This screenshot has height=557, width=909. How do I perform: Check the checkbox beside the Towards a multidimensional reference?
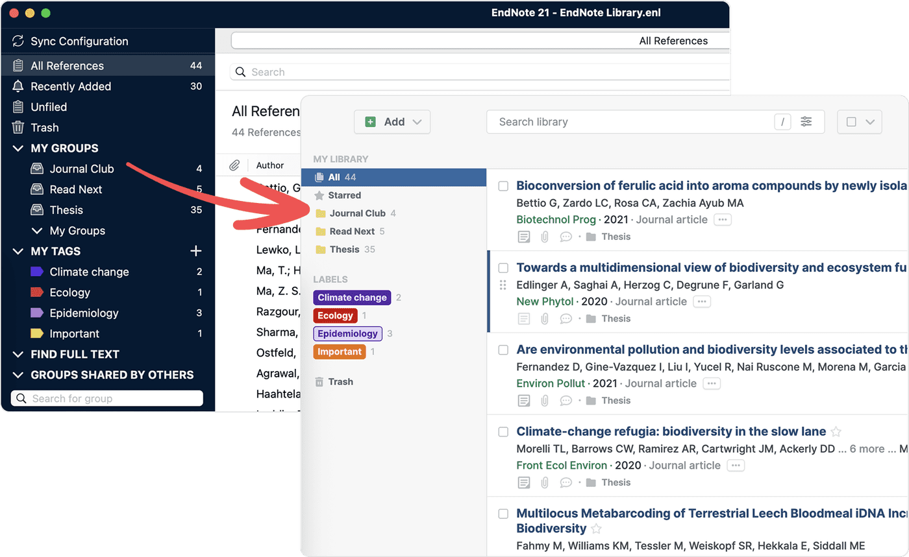pyautogui.click(x=503, y=268)
